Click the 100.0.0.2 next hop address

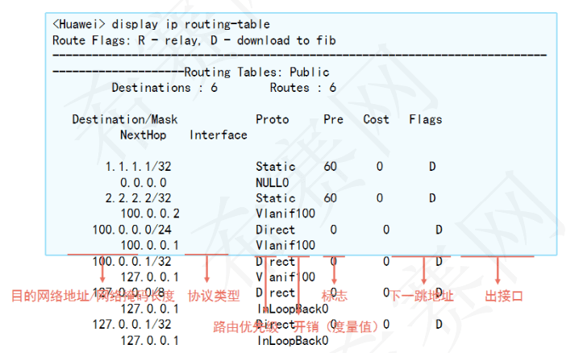click(150, 214)
